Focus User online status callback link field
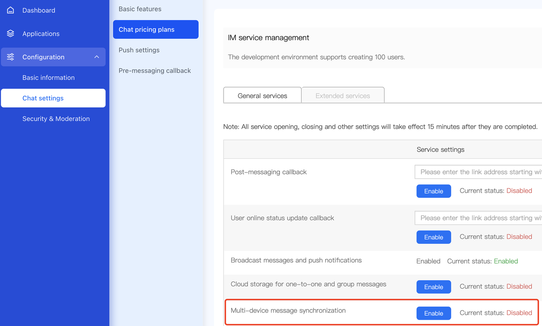The height and width of the screenshot is (326, 542). [478, 218]
